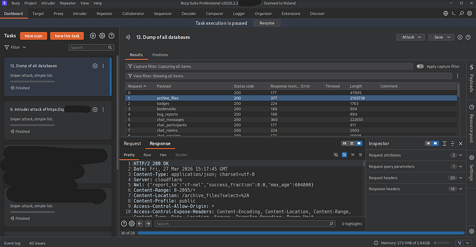Image resolution: width=476 pixels, height=247 pixels.
Task: Click the resume tasks play icon
Action: point(93,36)
